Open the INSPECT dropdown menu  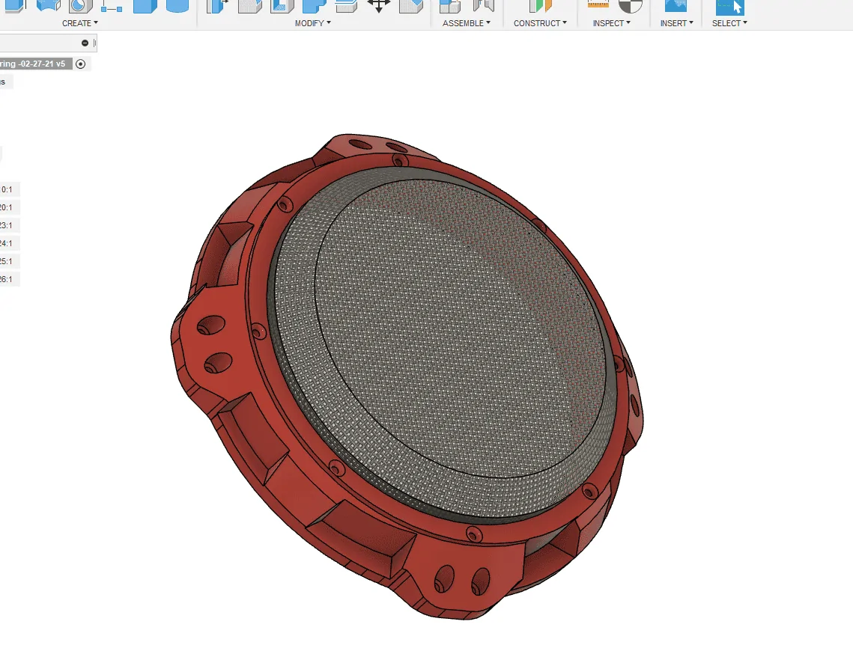click(611, 23)
